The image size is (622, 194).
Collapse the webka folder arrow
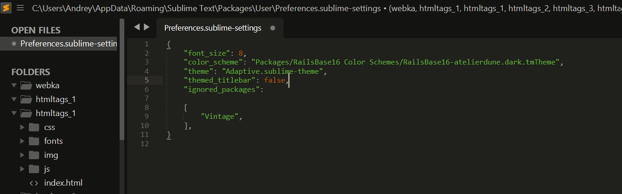point(14,85)
